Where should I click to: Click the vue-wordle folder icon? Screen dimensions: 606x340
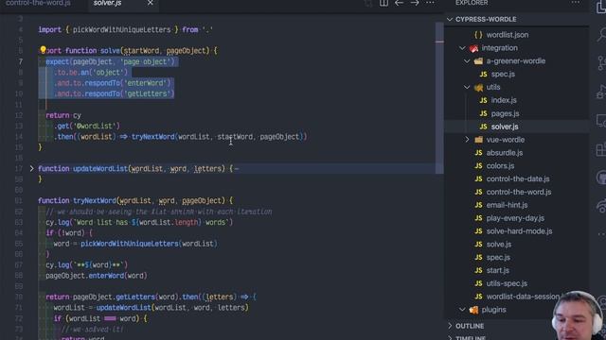pos(478,140)
